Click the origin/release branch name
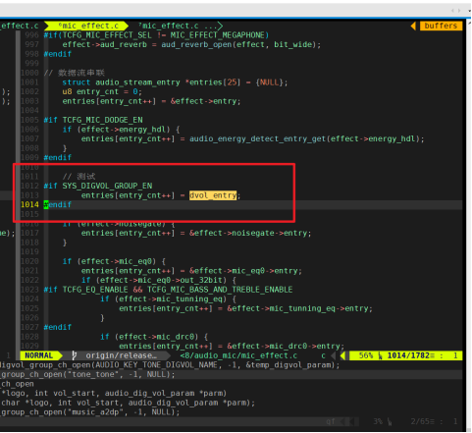The image size is (472, 433). 122,355
